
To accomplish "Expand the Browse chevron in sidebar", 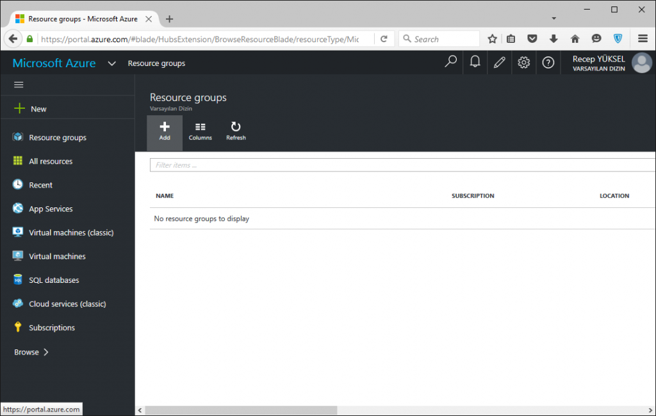I will click(x=46, y=352).
